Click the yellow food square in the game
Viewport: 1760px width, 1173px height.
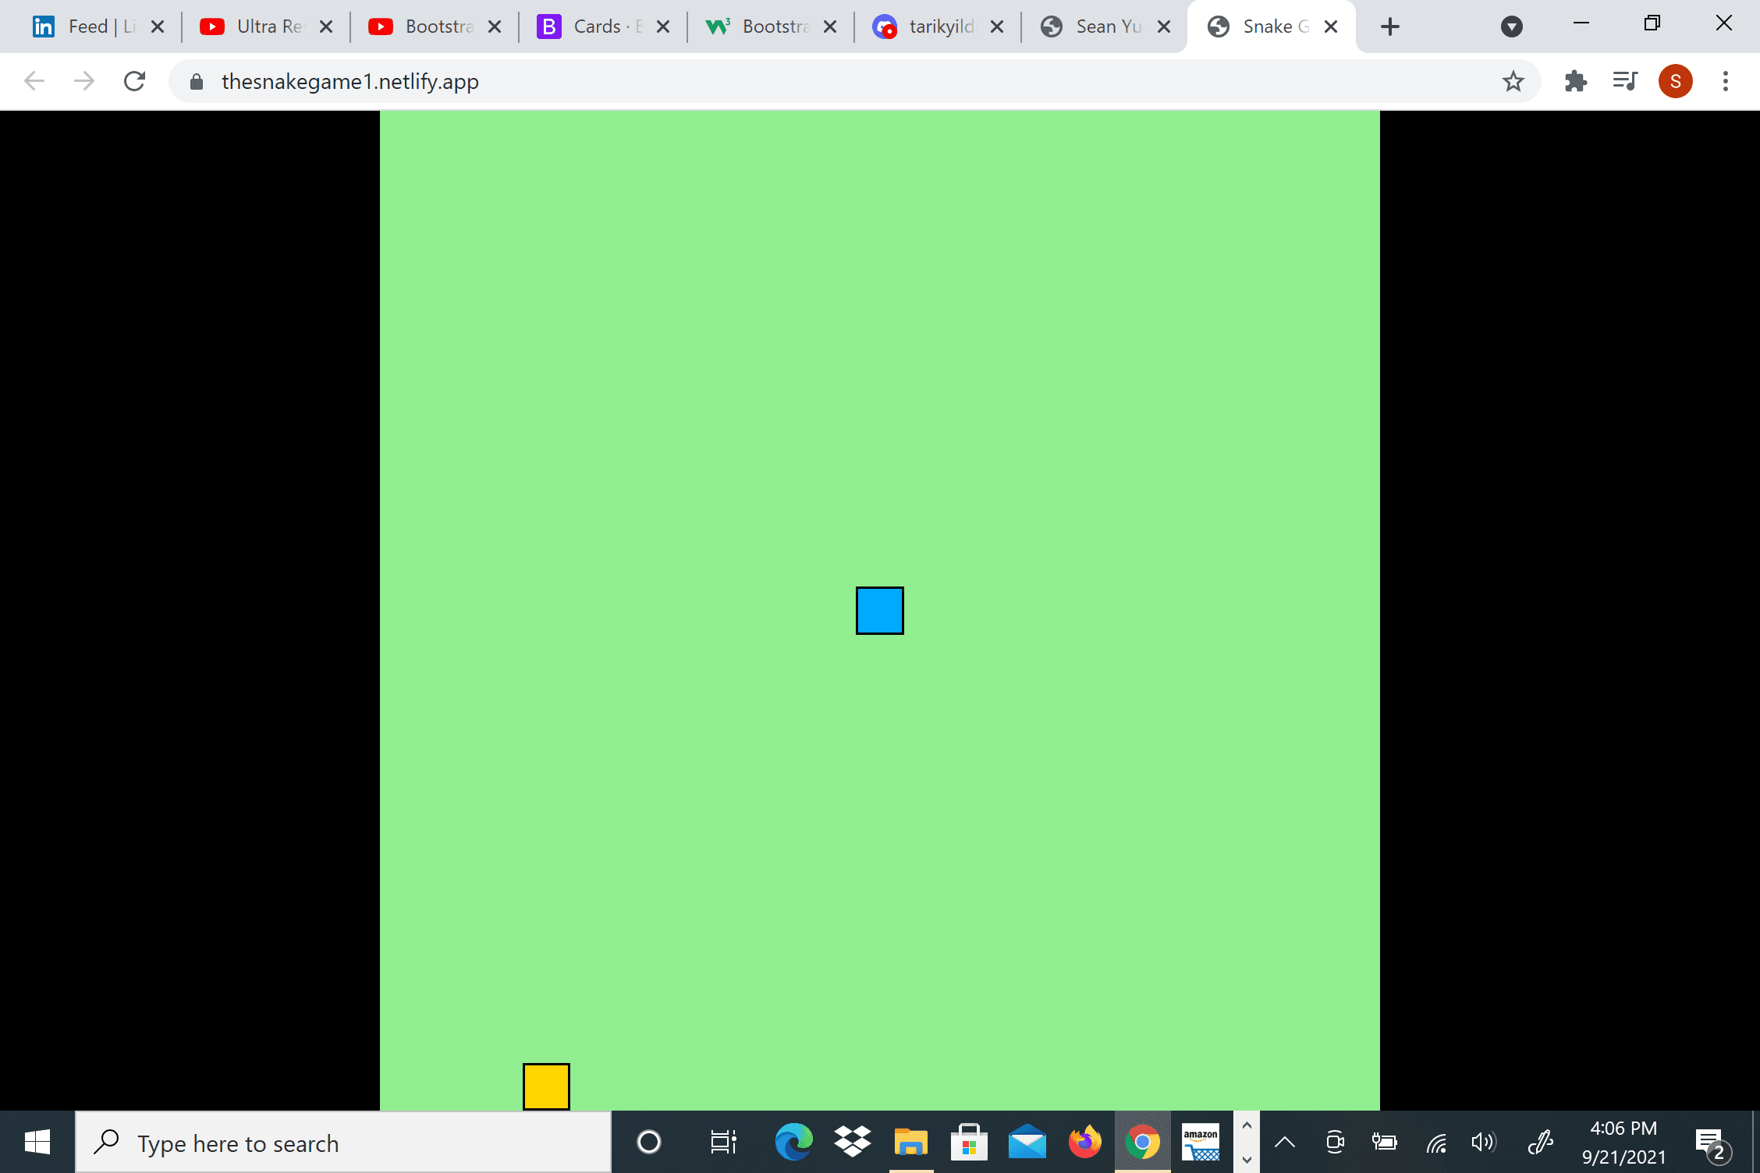545,1086
